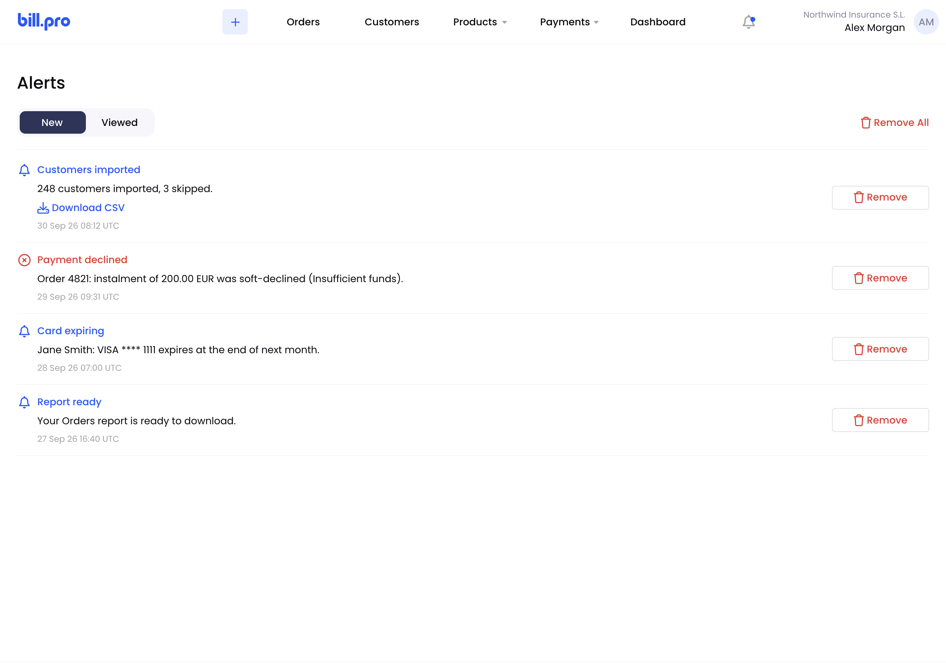
Task: Open the Card expiring alert title
Action: click(70, 331)
